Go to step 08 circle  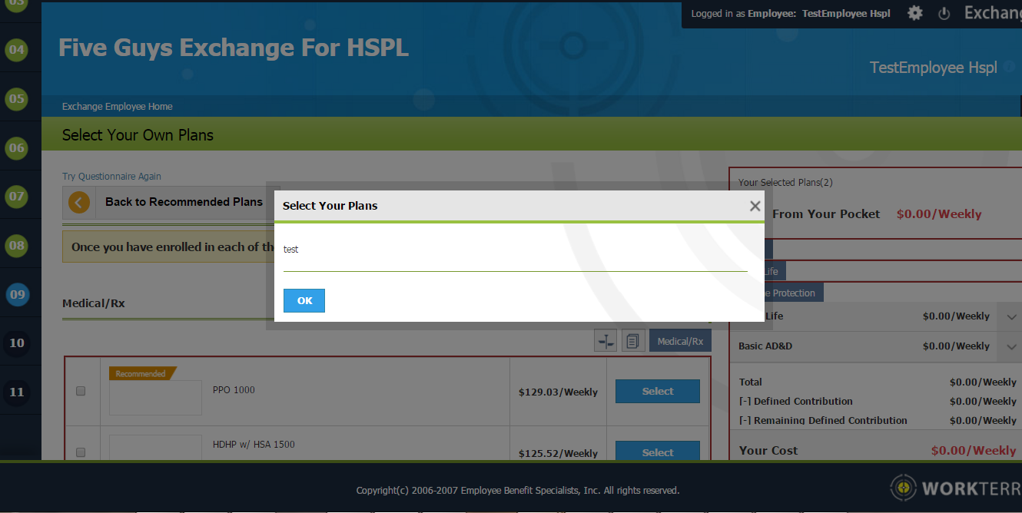click(17, 246)
